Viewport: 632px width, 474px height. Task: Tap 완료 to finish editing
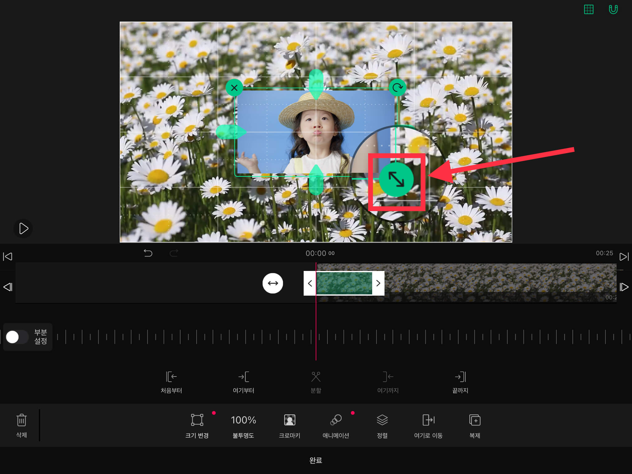[x=316, y=460]
